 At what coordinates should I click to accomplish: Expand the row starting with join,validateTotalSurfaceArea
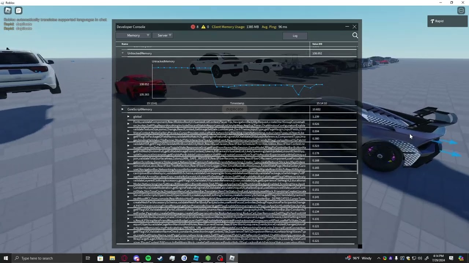[x=128, y=160]
